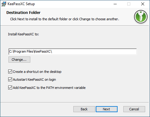Click the 'KeePassXC Setup' title bar text
150x117 pixels.
[x=21, y=4]
